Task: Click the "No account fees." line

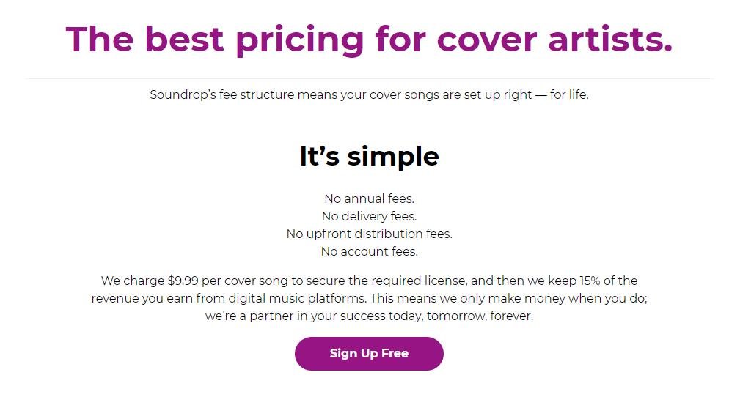Action: pyautogui.click(x=369, y=251)
